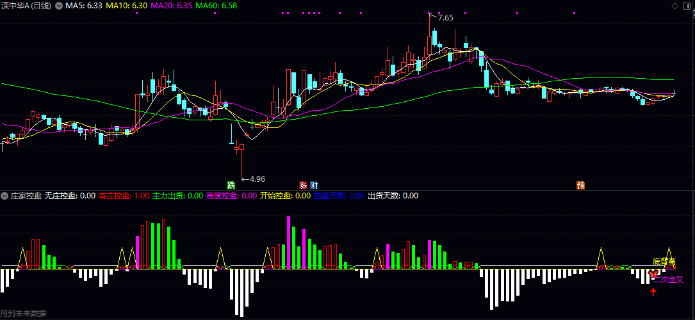This screenshot has height=320, width=695.
Task: Click the 主力出货: 0.00 value
Action: (x=177, y=196)
